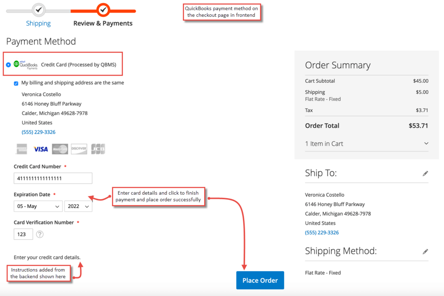Image resolution: width=444 pixels, height=296 pixels.
Task: Click the Place Order button
Action: point(260,281)
